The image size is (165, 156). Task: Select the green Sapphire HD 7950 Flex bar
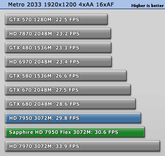click(75, 132)
